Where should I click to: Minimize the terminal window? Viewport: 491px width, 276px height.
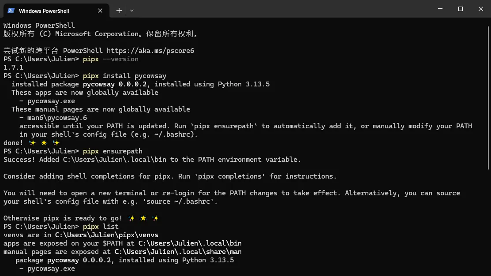(x=440, y=9)
